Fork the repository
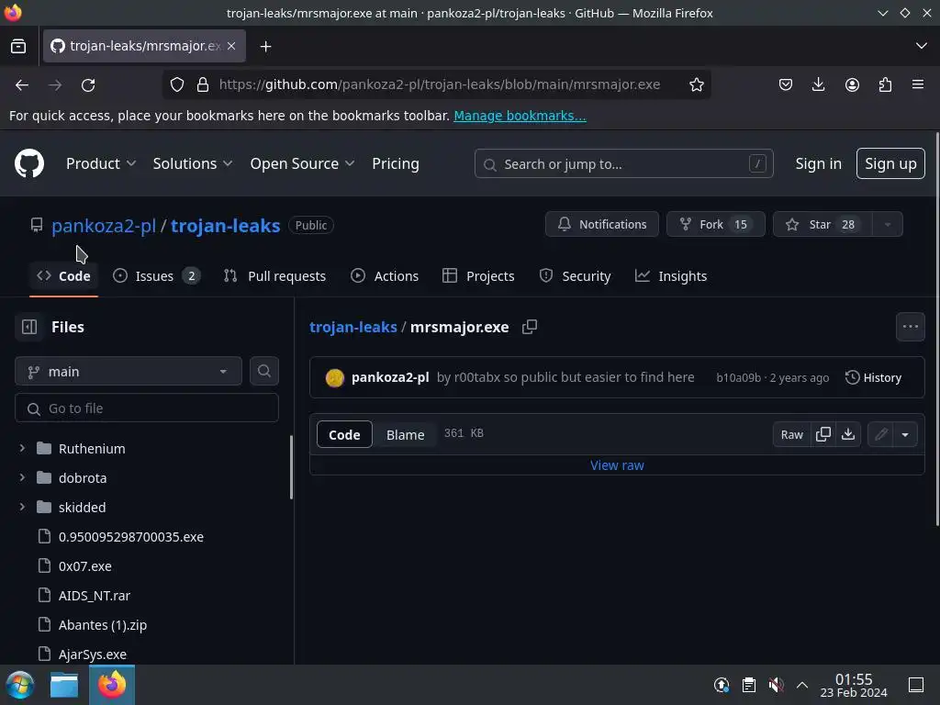Image resolution: width=940 pixels, height=705 pixels. coord(715,224)
